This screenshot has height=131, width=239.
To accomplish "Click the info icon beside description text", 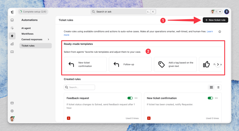I will pyautogui.click(x=220, y=32).
